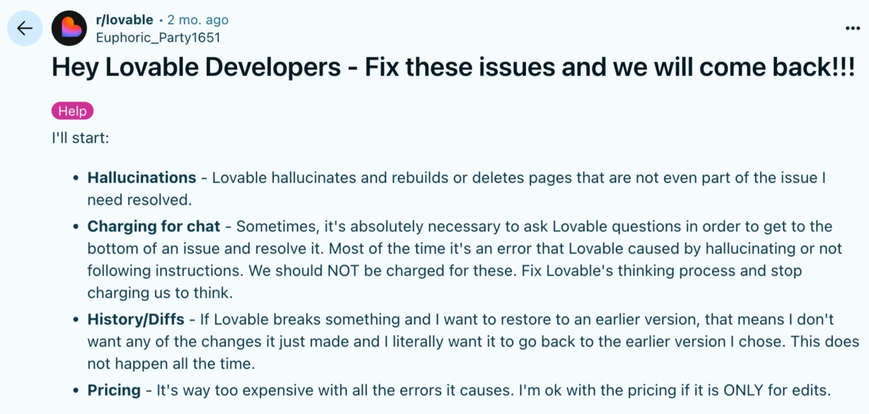
Task: Click the back arrow button
Action: tap(25, 28)
